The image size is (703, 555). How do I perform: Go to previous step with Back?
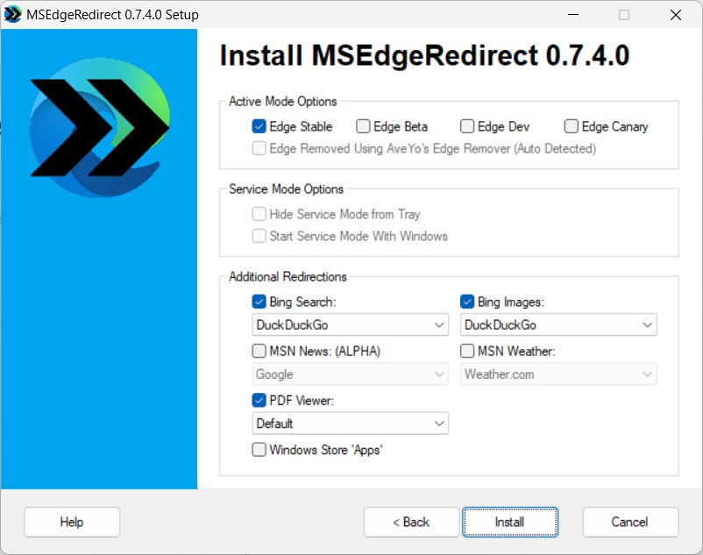tap(411, 522)
